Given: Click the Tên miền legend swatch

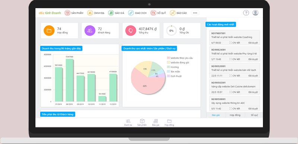Looking at the screenshot, I should click(x=168, y=71).
